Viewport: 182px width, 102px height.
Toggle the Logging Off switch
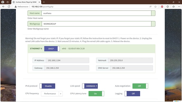(132, 94)
